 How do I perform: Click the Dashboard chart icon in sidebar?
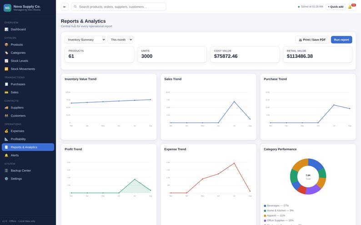(6, 29)
